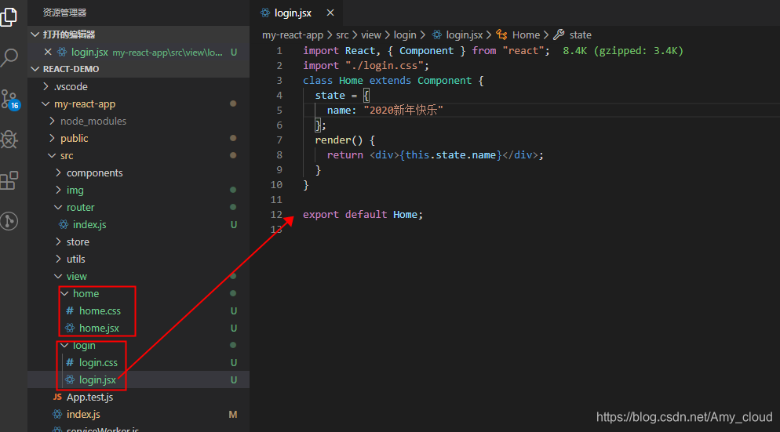Close login.jsx in open editors list
The height and width of the screenshot is (432, 780).
tap(48, 52)
